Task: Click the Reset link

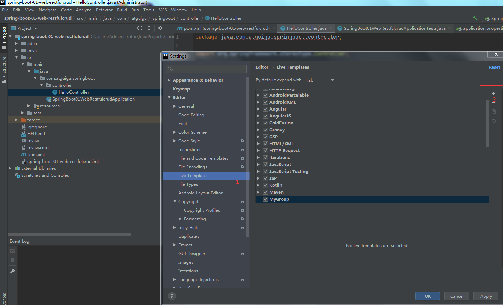Action: coord(494,67)
